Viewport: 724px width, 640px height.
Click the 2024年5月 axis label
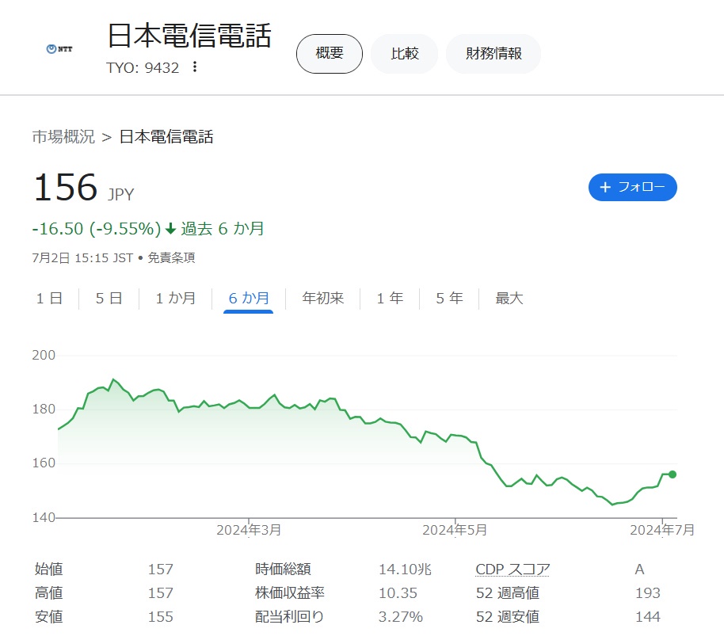455,530
